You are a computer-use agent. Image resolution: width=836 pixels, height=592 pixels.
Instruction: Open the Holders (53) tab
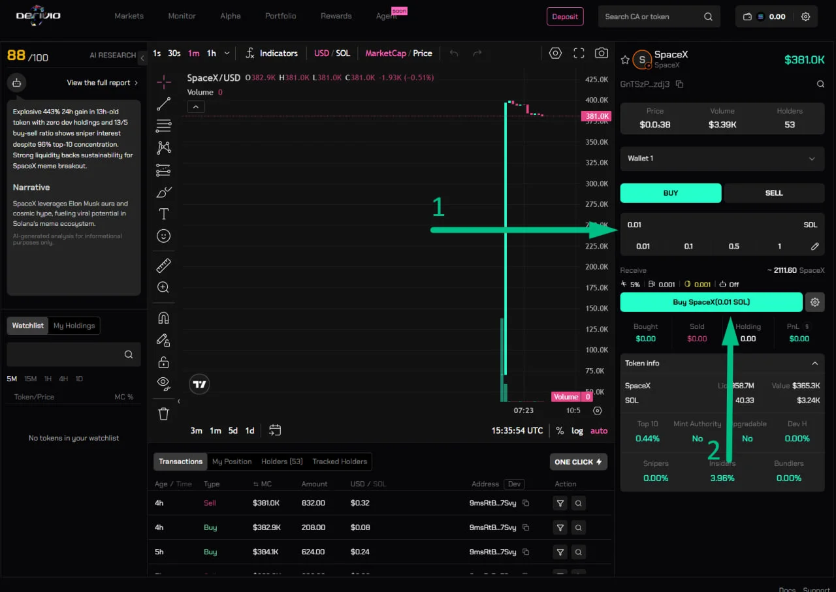pyautogui.click(x=282, y=461)
